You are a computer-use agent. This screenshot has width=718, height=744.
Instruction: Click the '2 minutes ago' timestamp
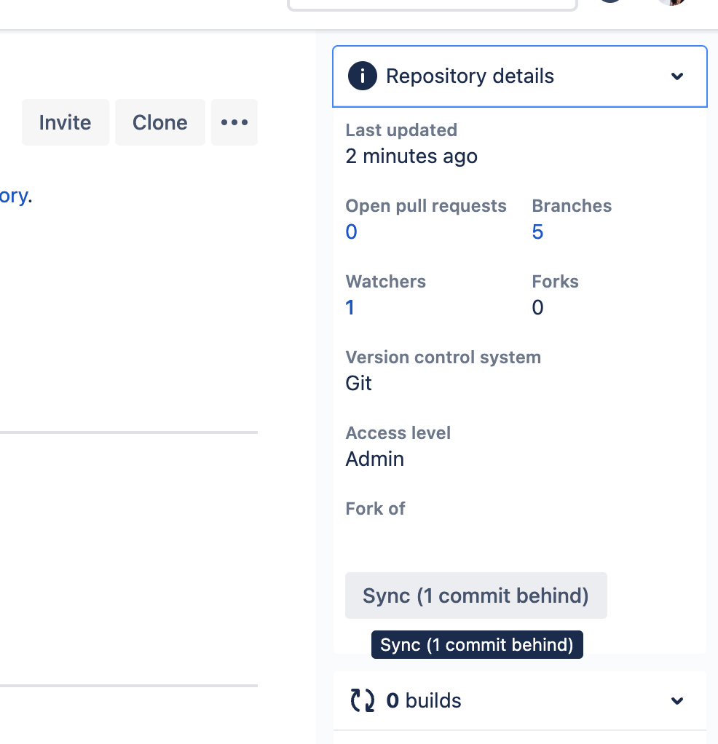coord(411,156)
